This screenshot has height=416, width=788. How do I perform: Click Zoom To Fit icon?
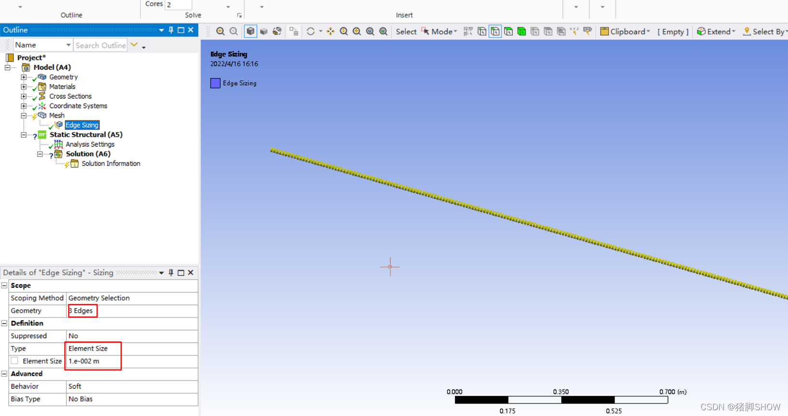point(370,32)
